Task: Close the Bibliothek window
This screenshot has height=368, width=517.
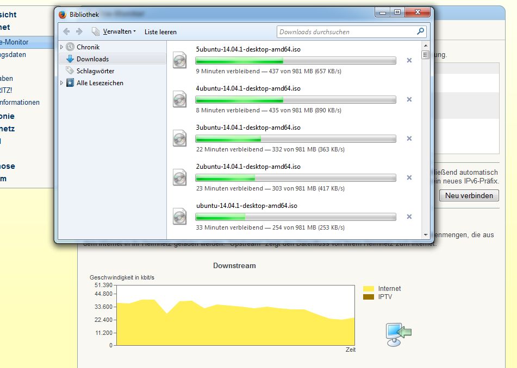Action: [x=418, y=12]
